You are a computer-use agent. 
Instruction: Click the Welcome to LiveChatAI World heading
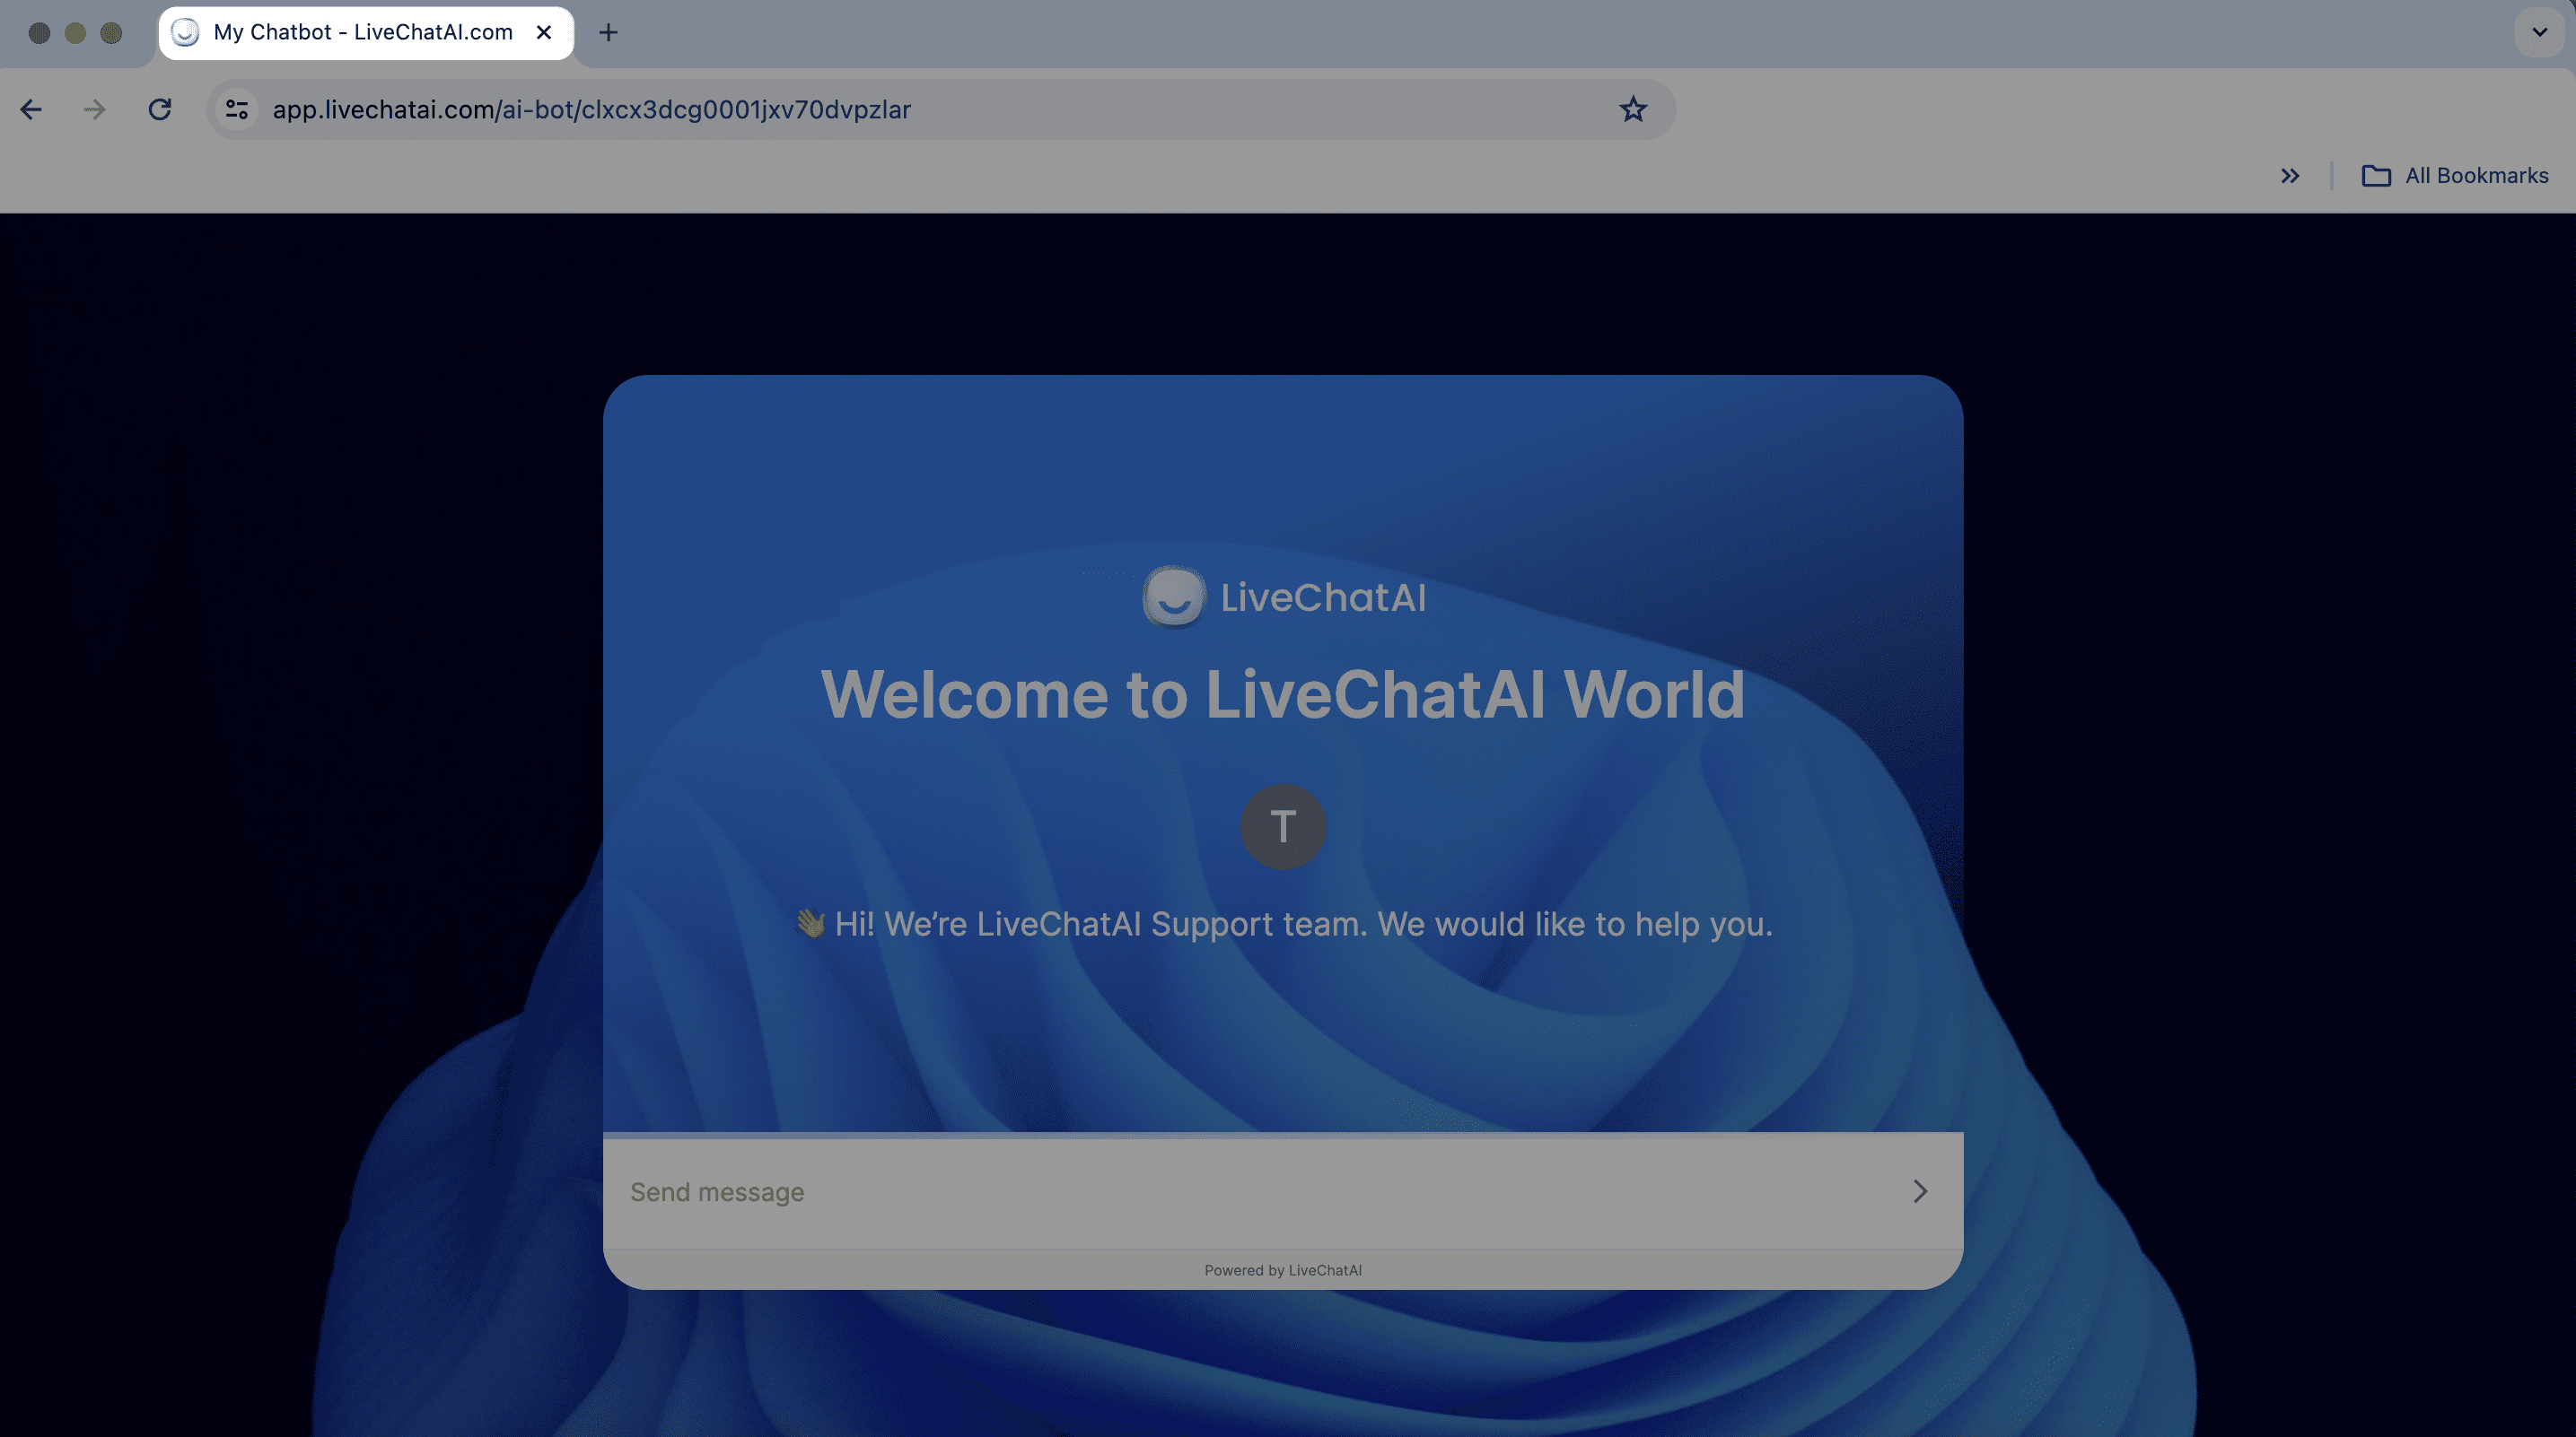[x=1283, y=693]
